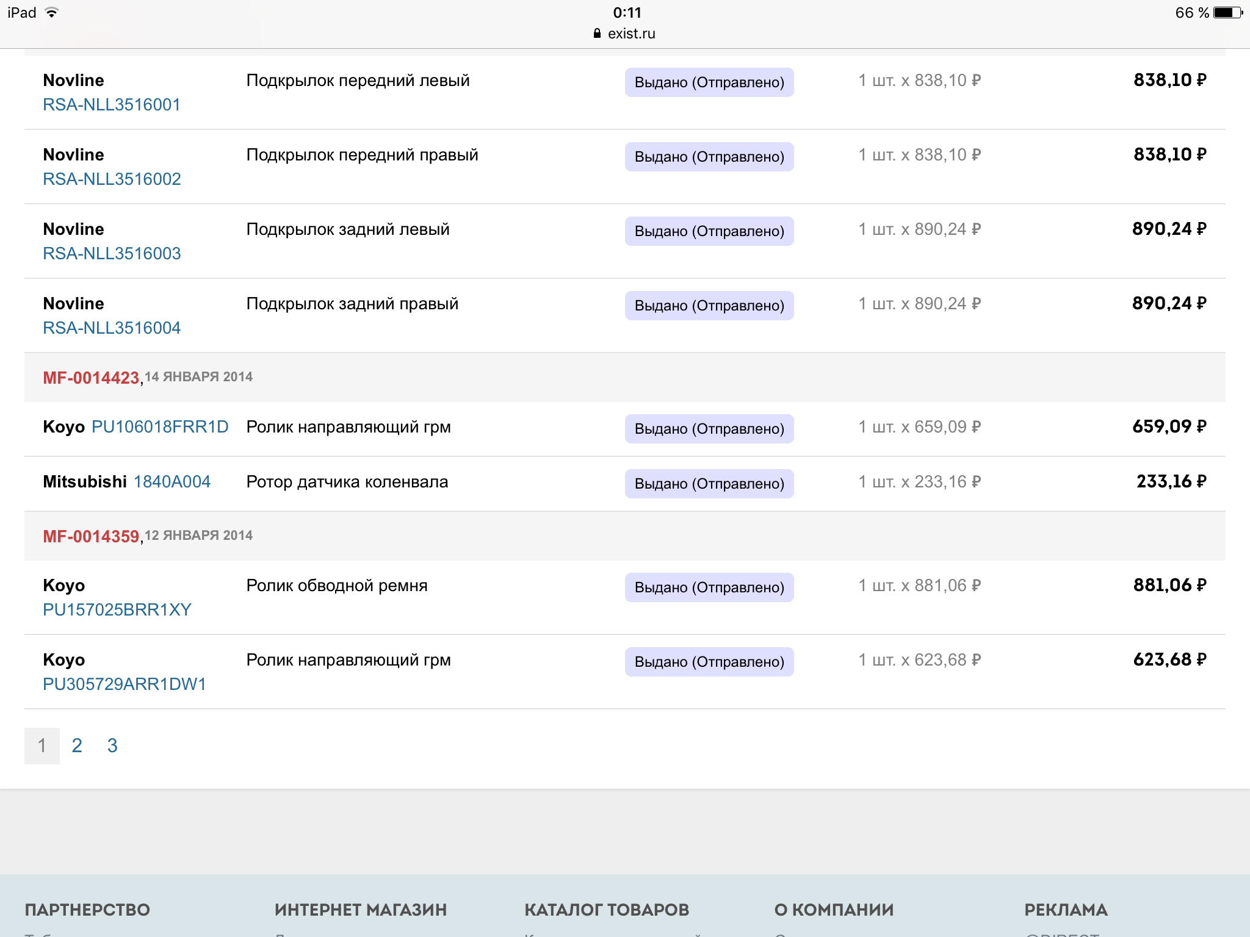Open order MF-0014423

[x=91, y=378]
